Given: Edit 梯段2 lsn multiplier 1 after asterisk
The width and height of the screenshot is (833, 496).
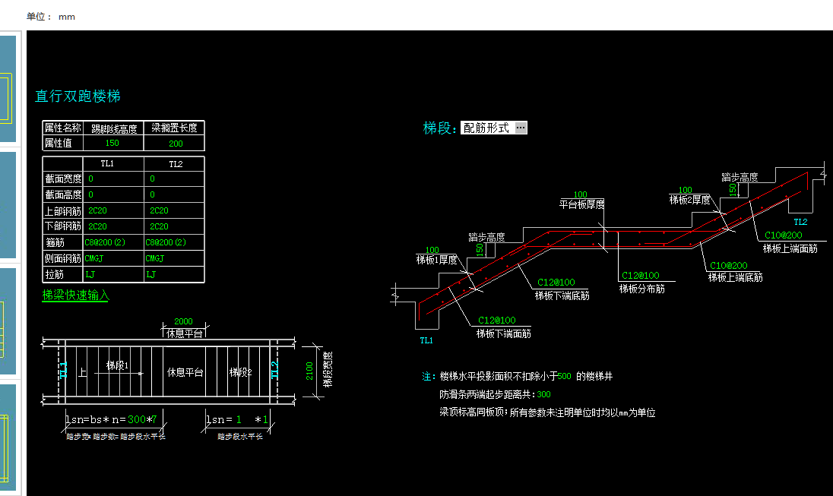Looking at the screenshot, I should point(265,420).
